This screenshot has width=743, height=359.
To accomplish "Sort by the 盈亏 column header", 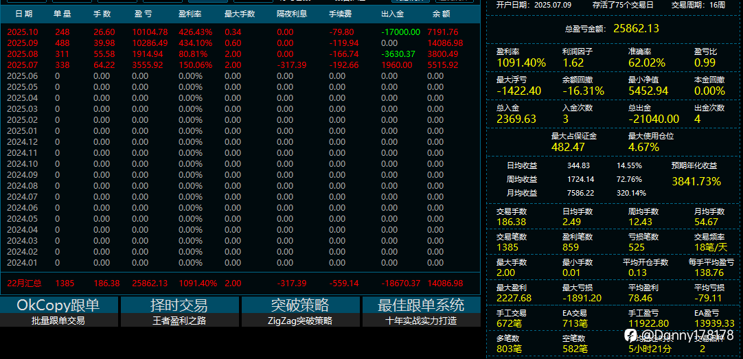I will tap(143, 14).
